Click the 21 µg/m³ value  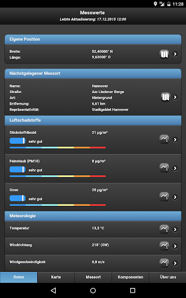(x=100, y=133)
